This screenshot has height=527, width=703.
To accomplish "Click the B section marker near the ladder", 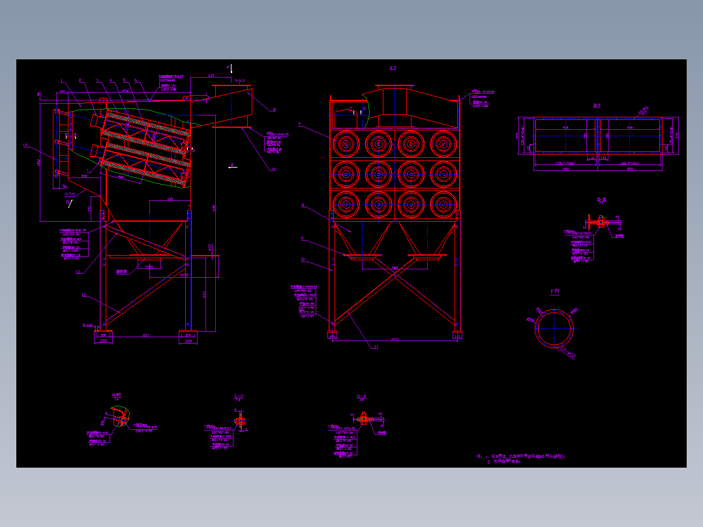I will pyautogui.click(x=69, y=203).
